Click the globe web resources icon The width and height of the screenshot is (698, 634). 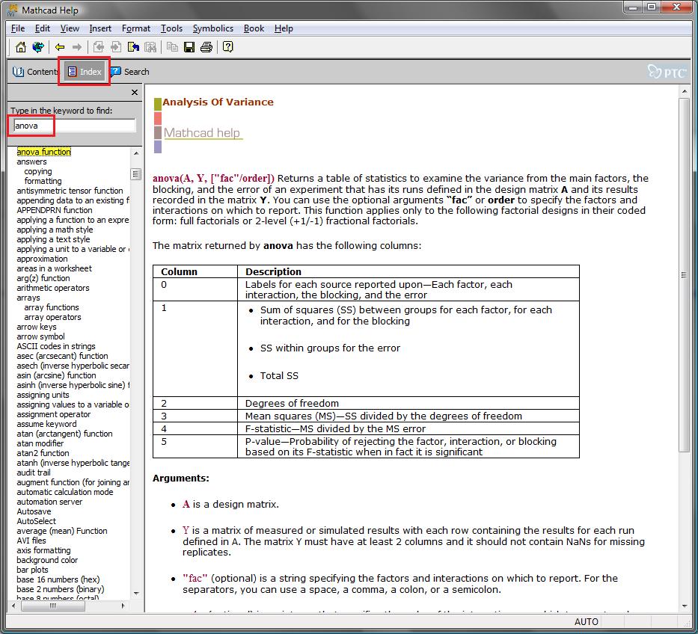pyautogui.click(x=38, y=47)
